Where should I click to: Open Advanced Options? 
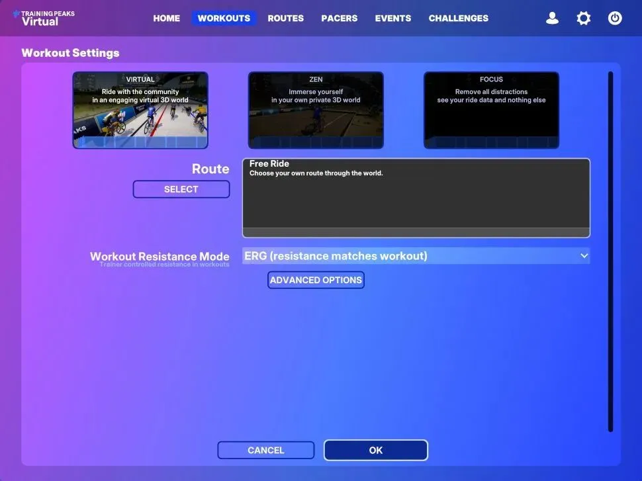point(316,280)
